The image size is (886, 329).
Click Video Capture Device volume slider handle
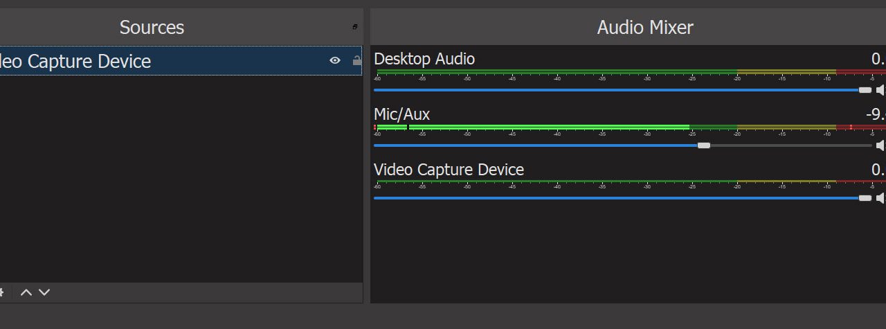tap(865, 198)
